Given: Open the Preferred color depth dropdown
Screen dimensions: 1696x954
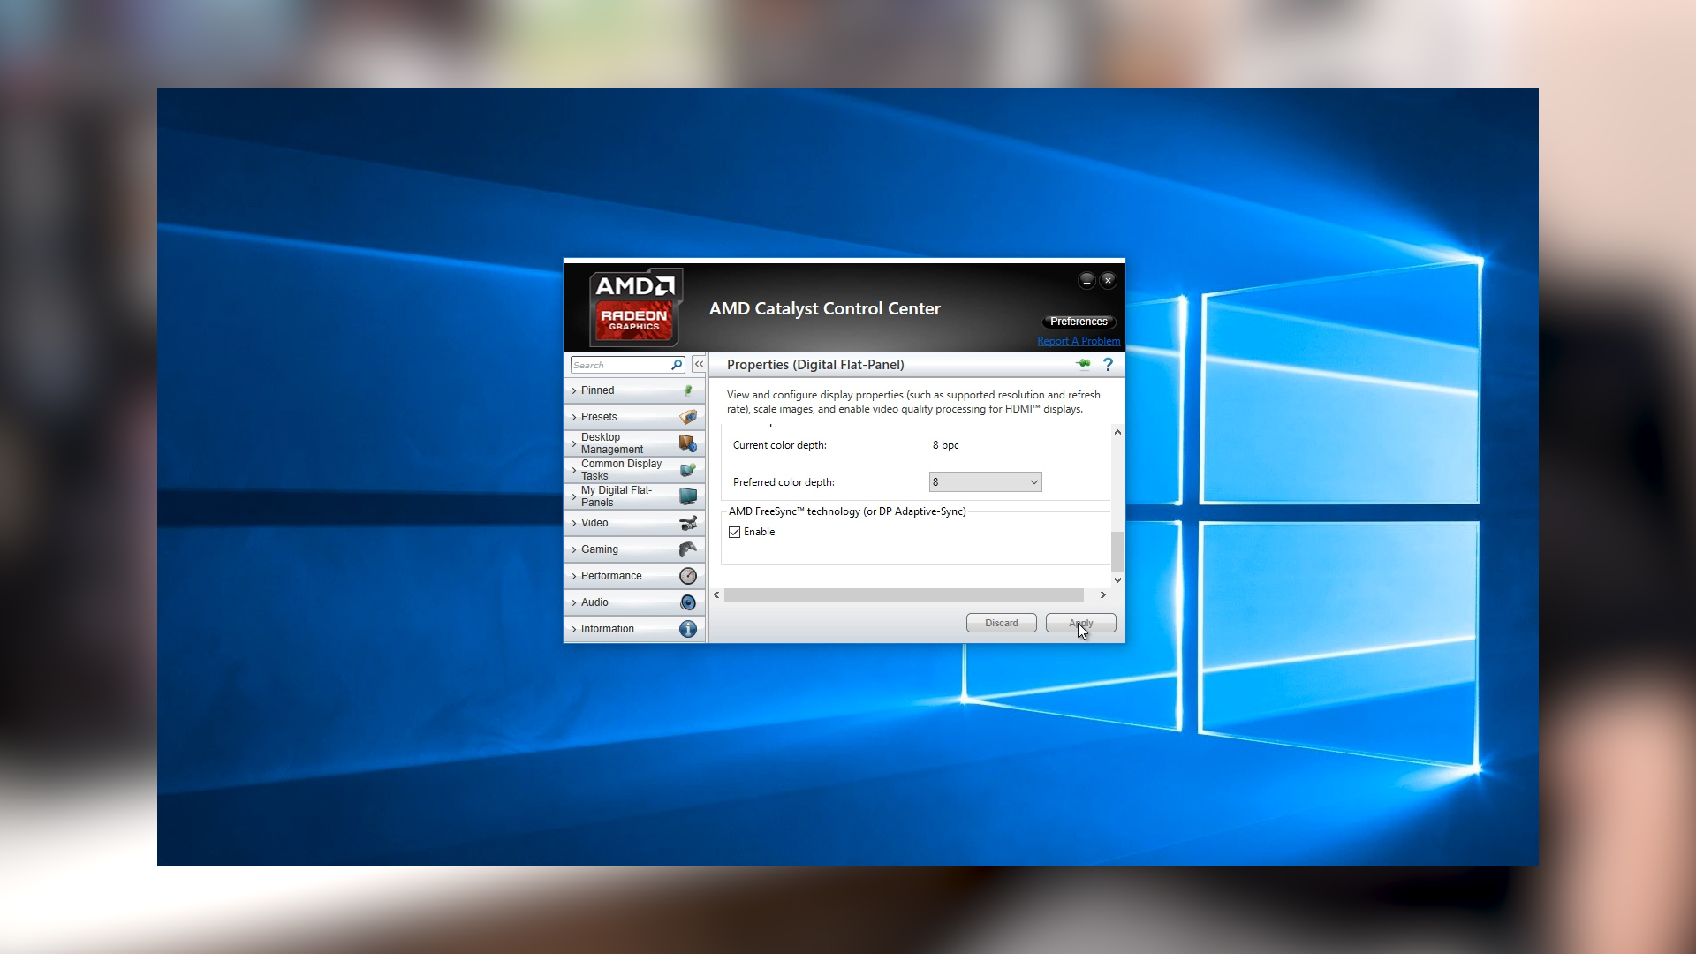Looking at the screenshot, I should click(x=985, y=482).
